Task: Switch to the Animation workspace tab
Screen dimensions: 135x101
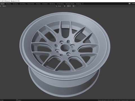Action: click(x=45, y=4)
